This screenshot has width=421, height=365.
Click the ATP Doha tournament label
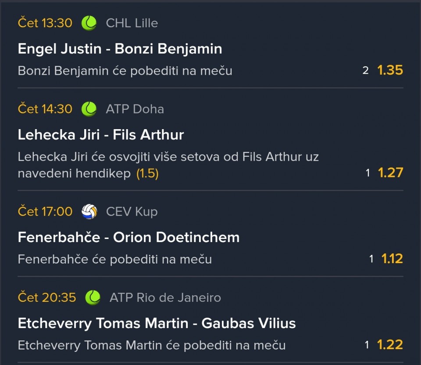click(135, 109)
